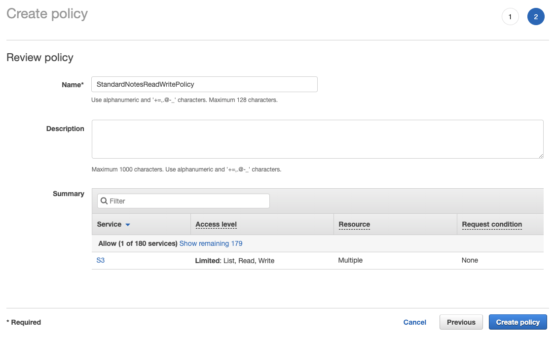This screenshot has height=337, width=555.
Task: Click the step 2 circle indicator
Action: point(536,17)
